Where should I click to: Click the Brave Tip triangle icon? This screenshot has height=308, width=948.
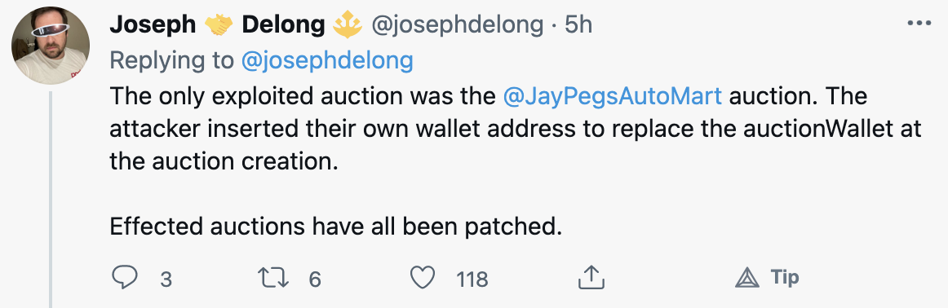[x=746, y=279]
